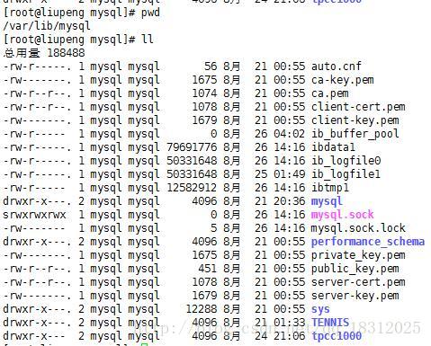Click the 20:36 timestamp

click(290, 201)
